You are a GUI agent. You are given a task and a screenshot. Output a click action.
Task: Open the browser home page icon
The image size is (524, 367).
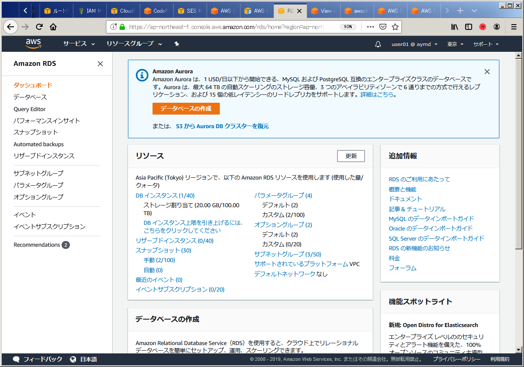(53, 27)
